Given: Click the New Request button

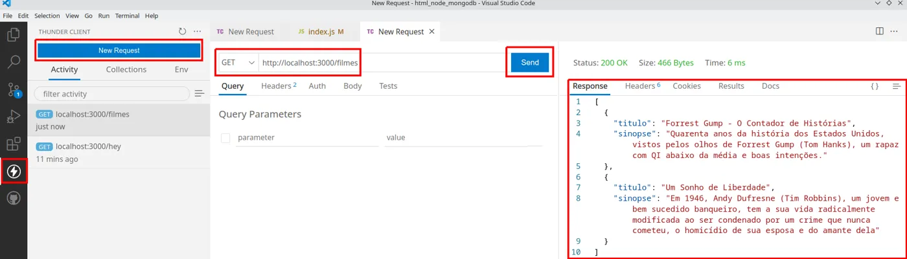Looking at the screenshot, I should [119, 50].
